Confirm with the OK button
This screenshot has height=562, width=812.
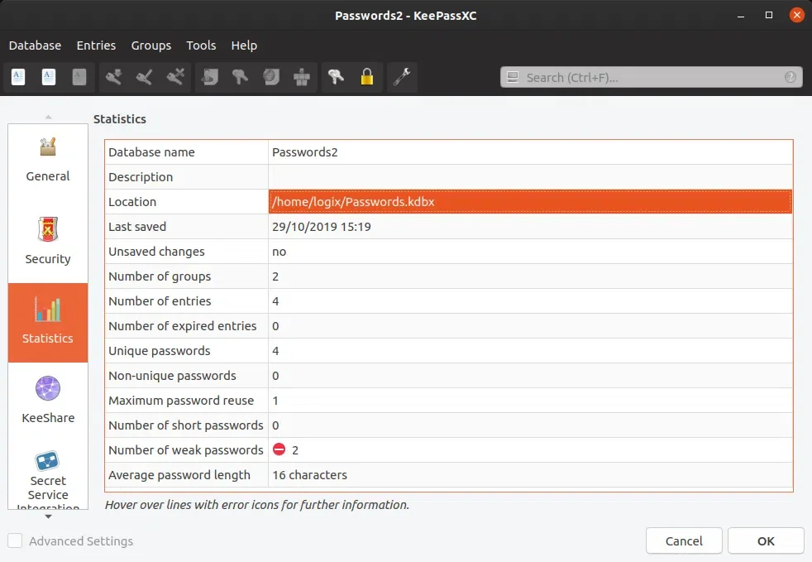766,540
